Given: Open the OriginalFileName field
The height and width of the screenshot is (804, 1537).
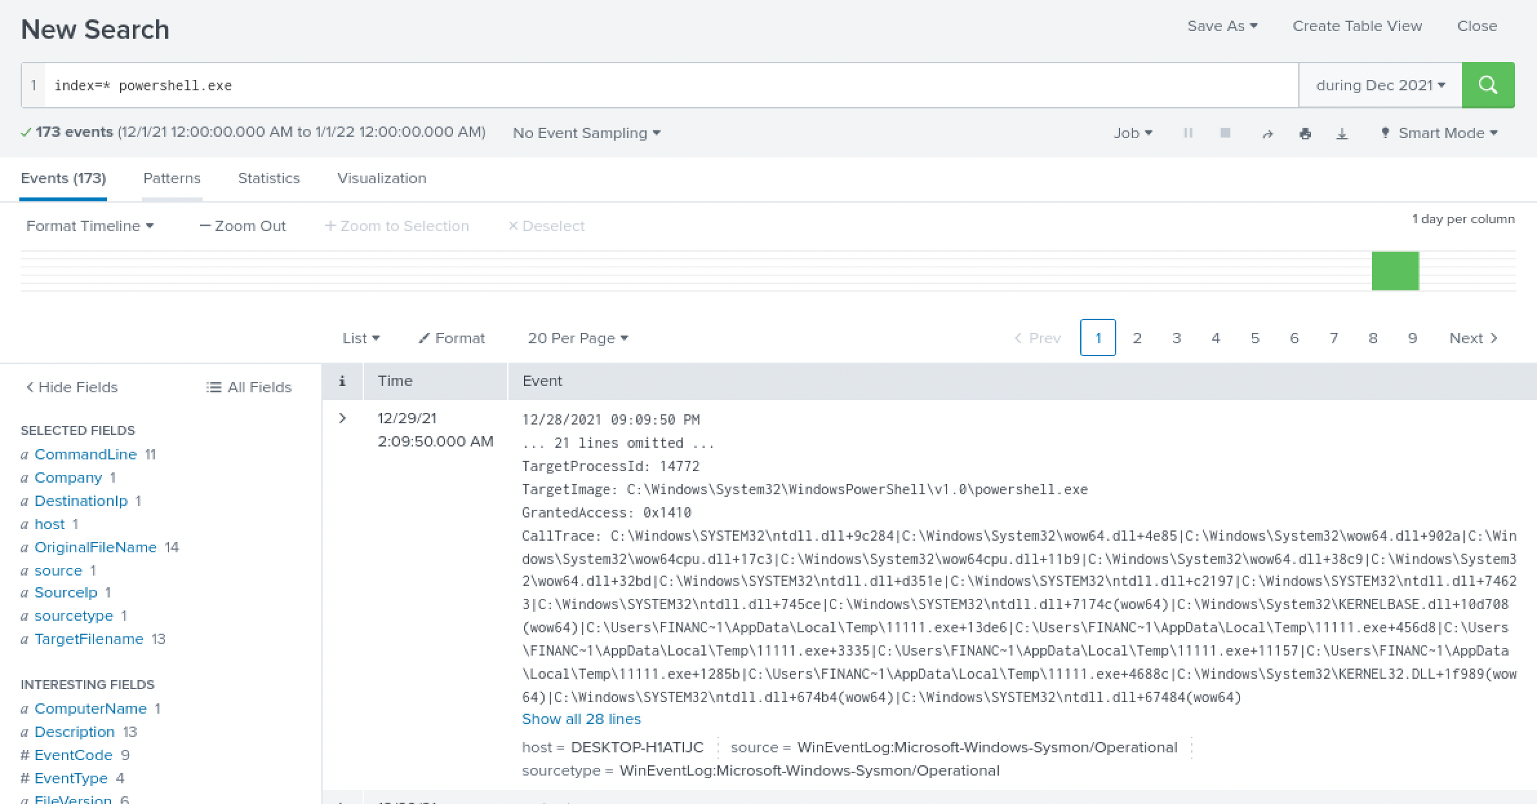Looking at the screenshot, I should pyautogui.click(x=95, y=547).
